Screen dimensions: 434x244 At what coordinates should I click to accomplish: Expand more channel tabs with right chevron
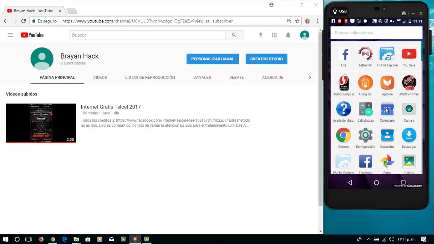pyautogui.click(x=310, y=77)
